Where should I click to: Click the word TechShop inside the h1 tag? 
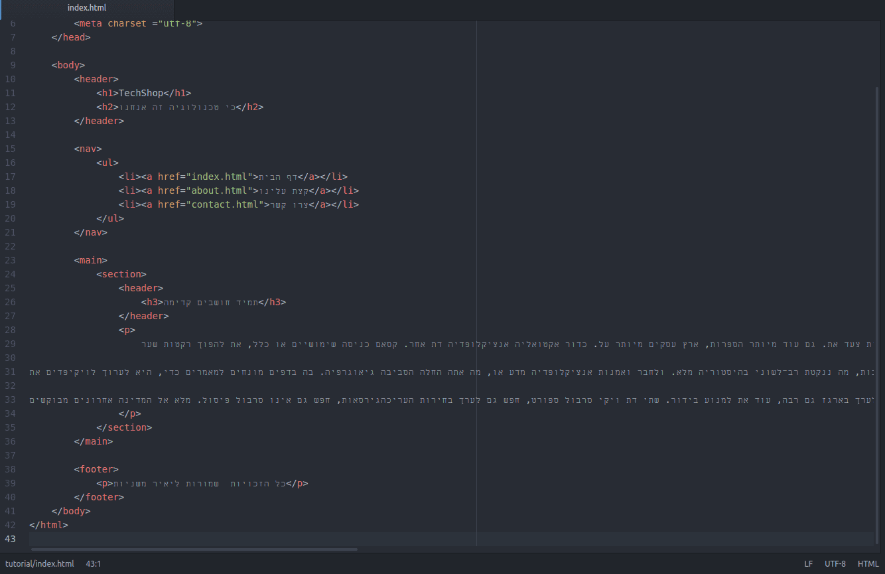tap(141, 93)
